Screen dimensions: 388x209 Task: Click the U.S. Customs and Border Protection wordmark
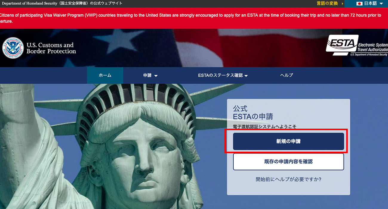point(51,48)
